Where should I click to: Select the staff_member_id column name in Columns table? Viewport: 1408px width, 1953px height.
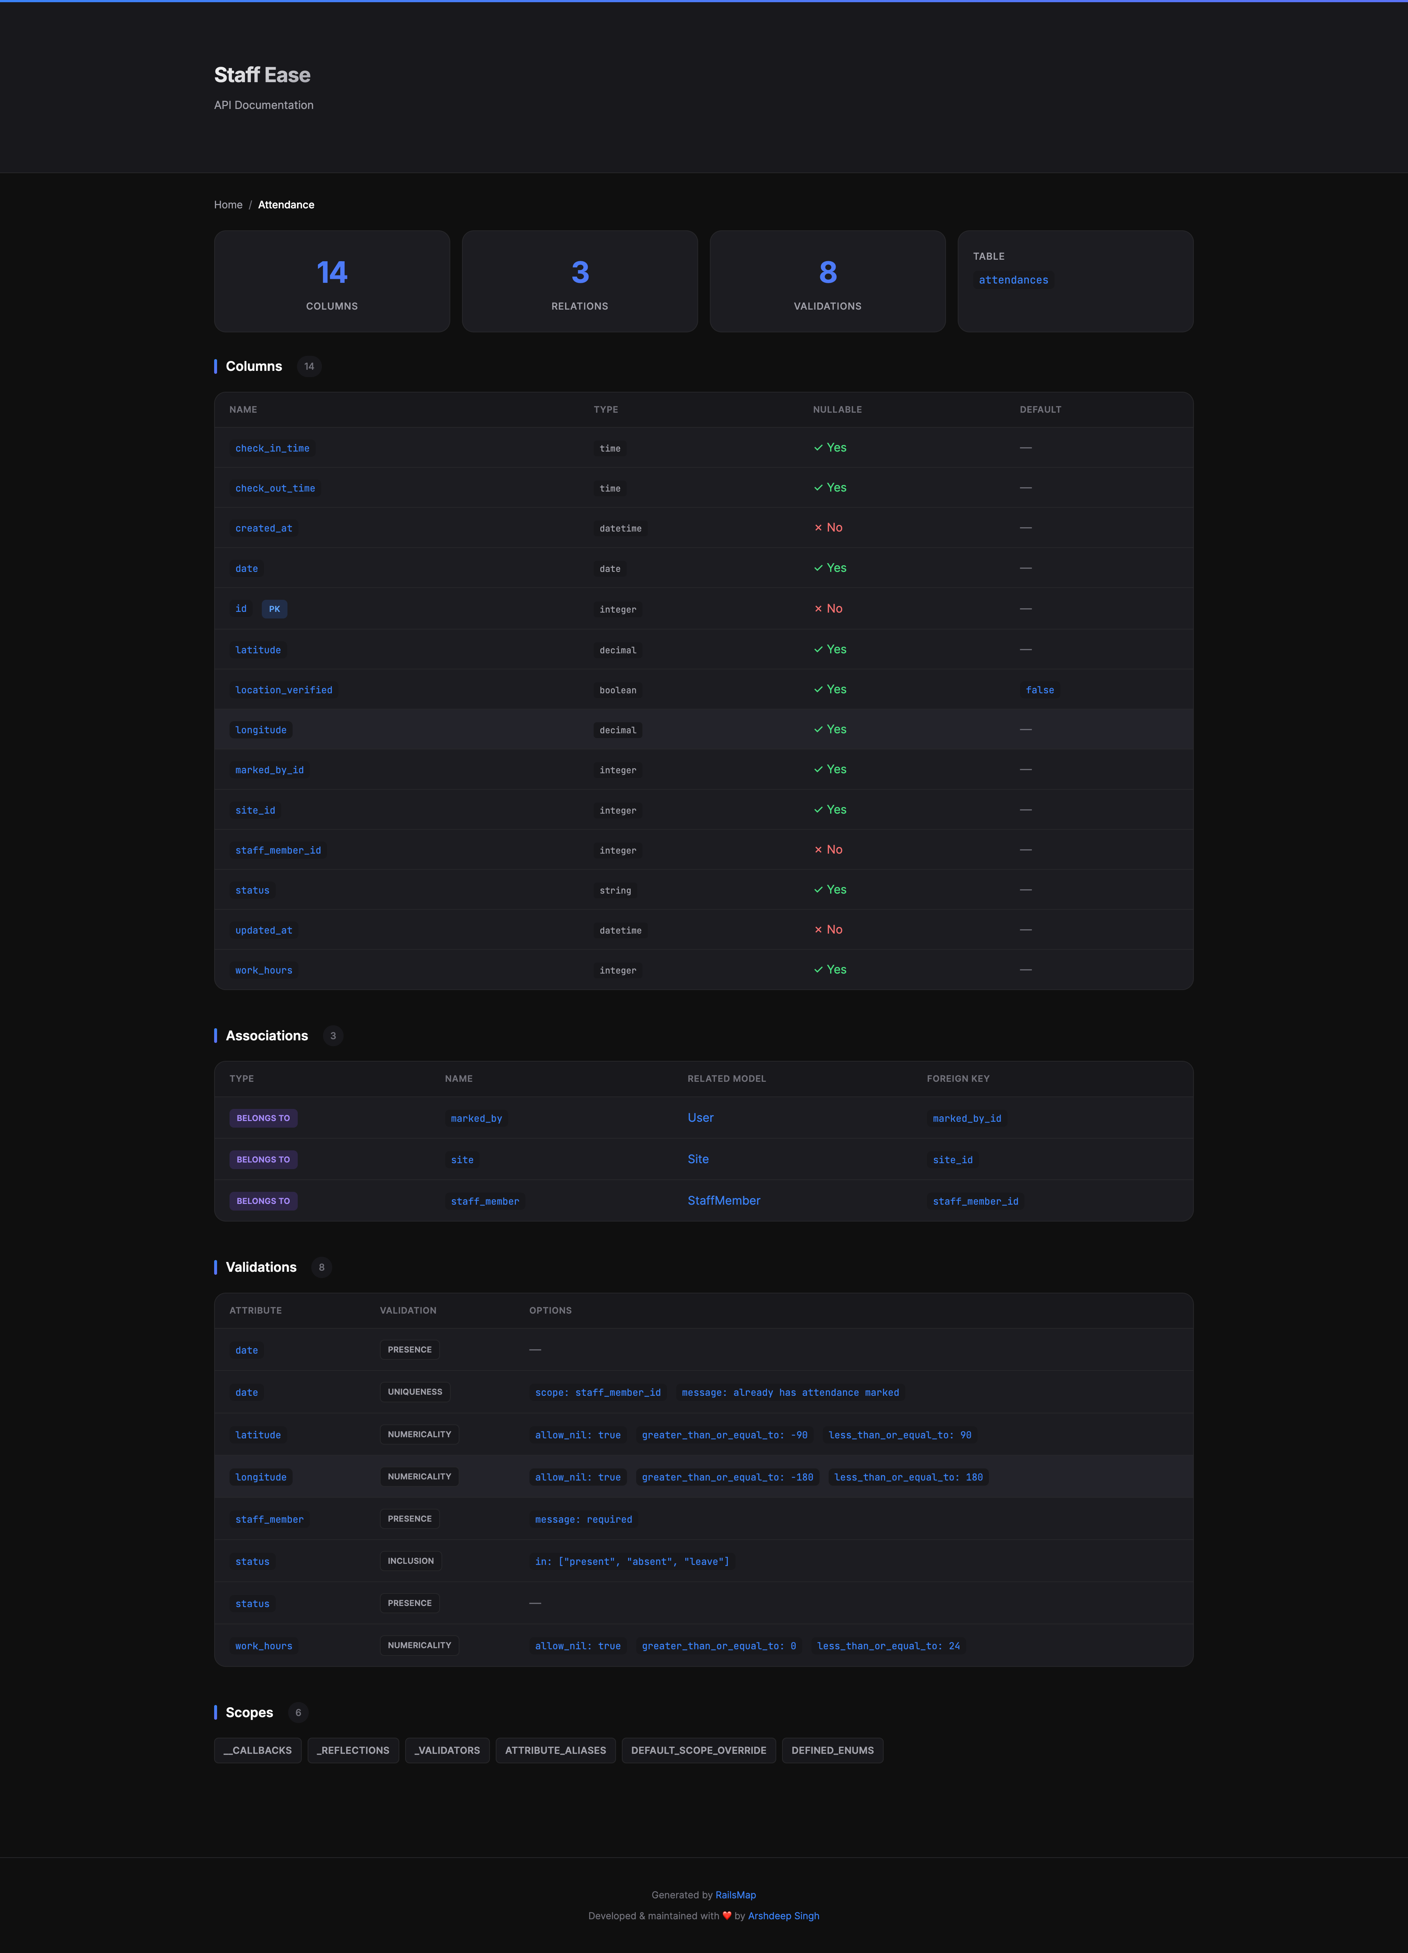click(x=278, y=850)
